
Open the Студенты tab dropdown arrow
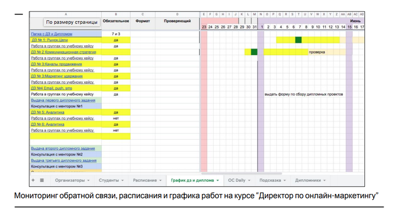pos(123,180)
